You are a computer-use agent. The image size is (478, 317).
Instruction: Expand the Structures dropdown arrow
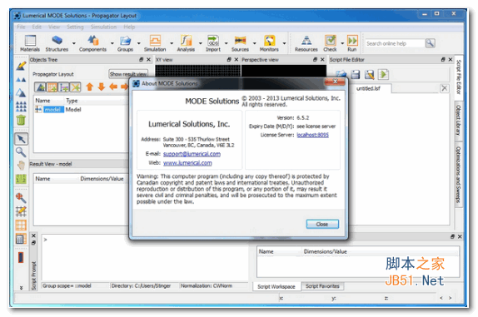click(74, 43)
